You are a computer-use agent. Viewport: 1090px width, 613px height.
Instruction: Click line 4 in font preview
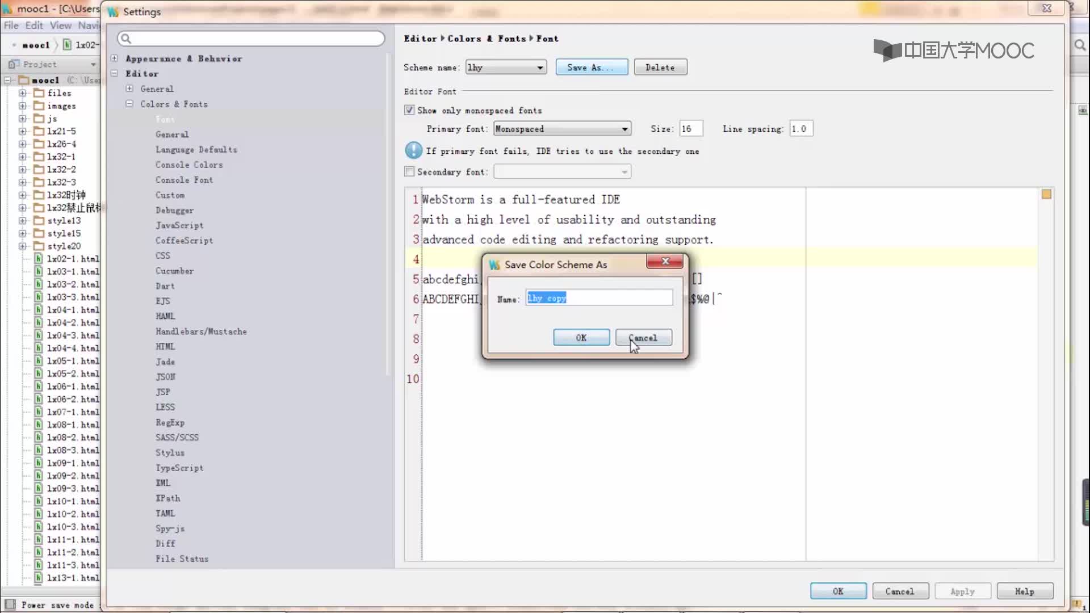(721, 259)
